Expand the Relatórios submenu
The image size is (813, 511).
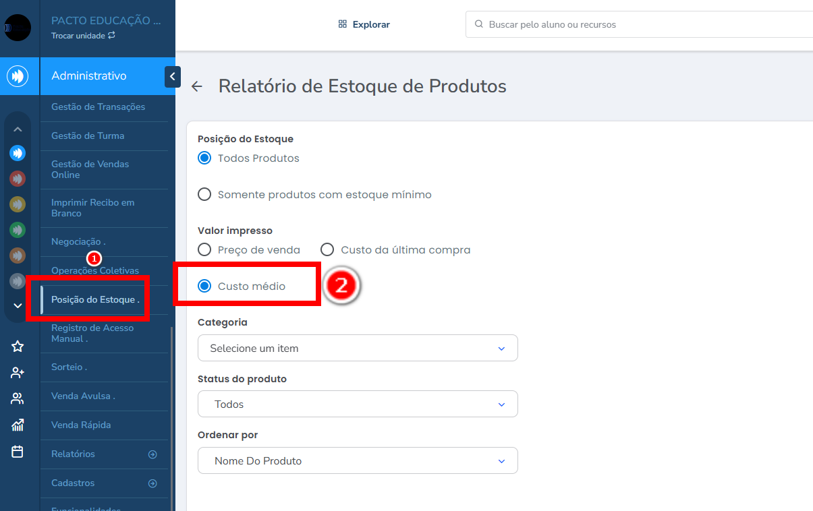[x=152, y=454]
